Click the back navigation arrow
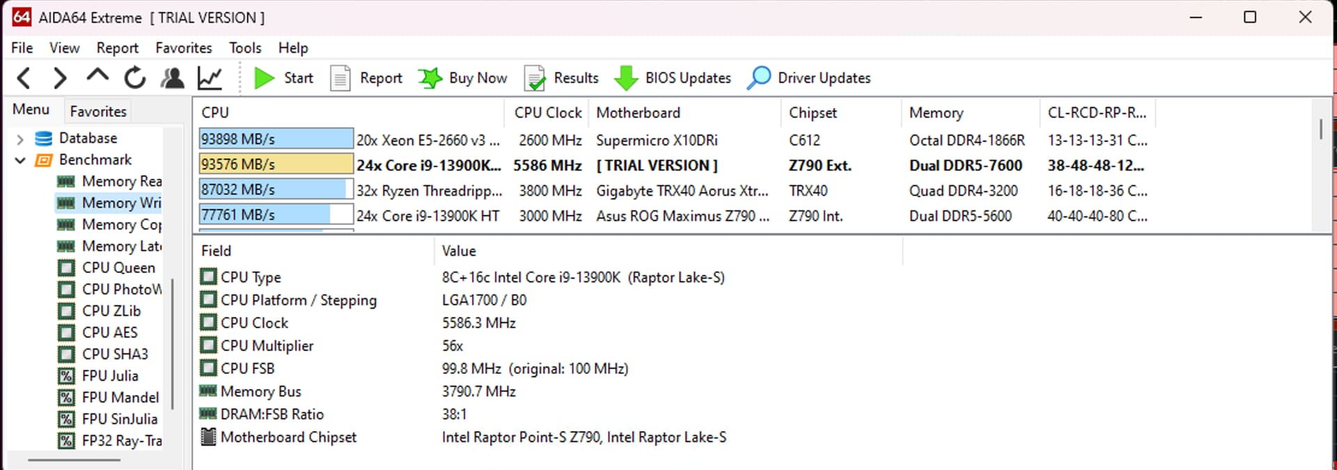Image resolution: width=1337 pixels, height=470 pixels. click(x=24, y=78)
